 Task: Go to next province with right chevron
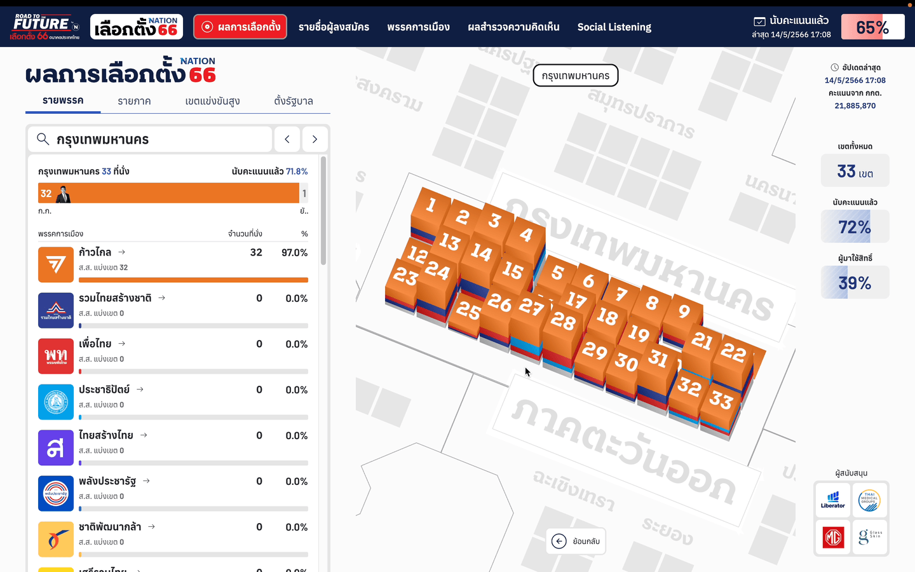(315, 139)
